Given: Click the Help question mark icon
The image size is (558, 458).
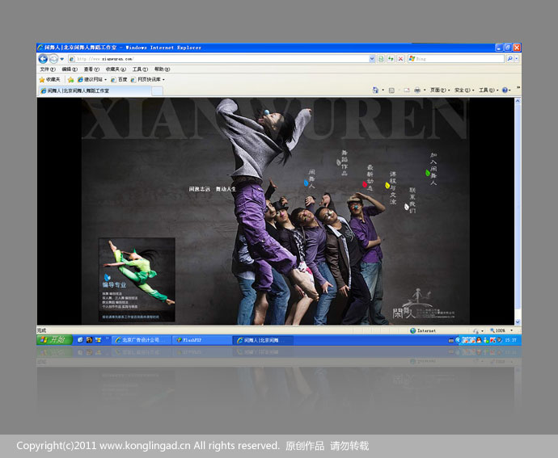Looking at the screenshot, I should coord(505,90).
